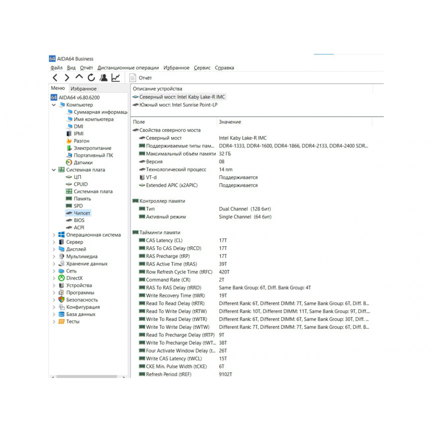This screenshot has height=432, width=432.
Task: Expand the Мультимедиа tree node
Action: click(x=54, y=257)
